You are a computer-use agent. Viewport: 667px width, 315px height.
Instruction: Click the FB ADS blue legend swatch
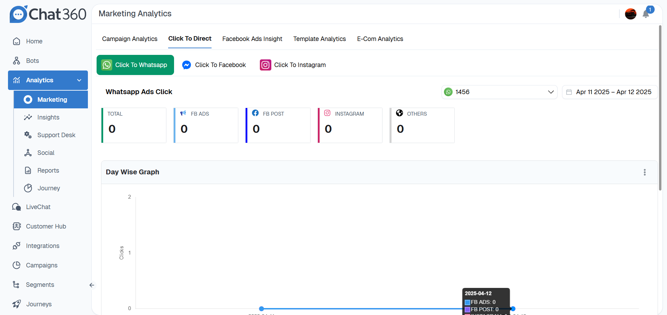[x=468, y=302]
